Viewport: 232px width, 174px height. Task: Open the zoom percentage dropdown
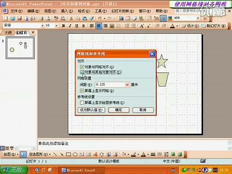[198, 18]
